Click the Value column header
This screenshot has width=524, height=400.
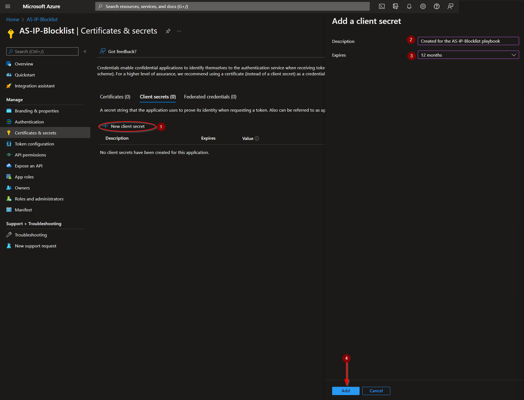[248, 138]
